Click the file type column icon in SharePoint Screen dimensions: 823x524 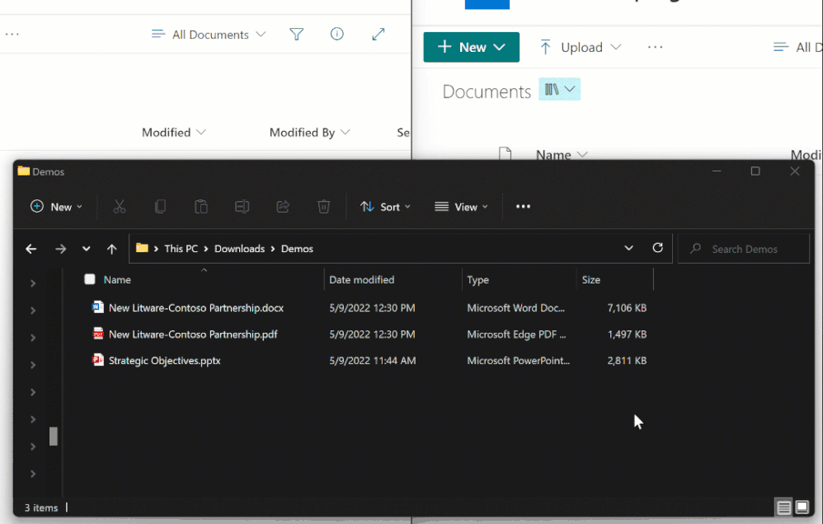click(505, 154)
